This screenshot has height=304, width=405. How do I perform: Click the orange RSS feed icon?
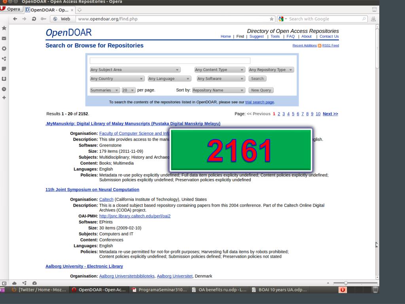pos(320,46)
